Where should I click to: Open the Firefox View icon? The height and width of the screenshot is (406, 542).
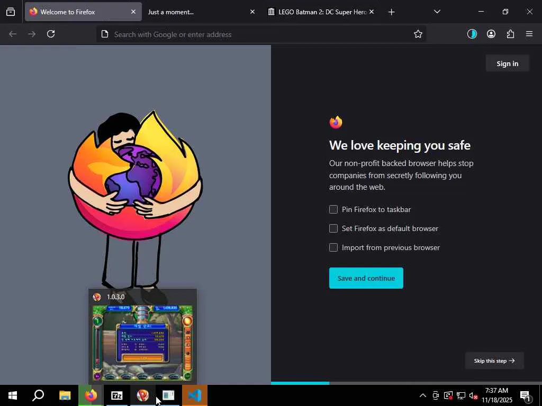pos(11,12)
